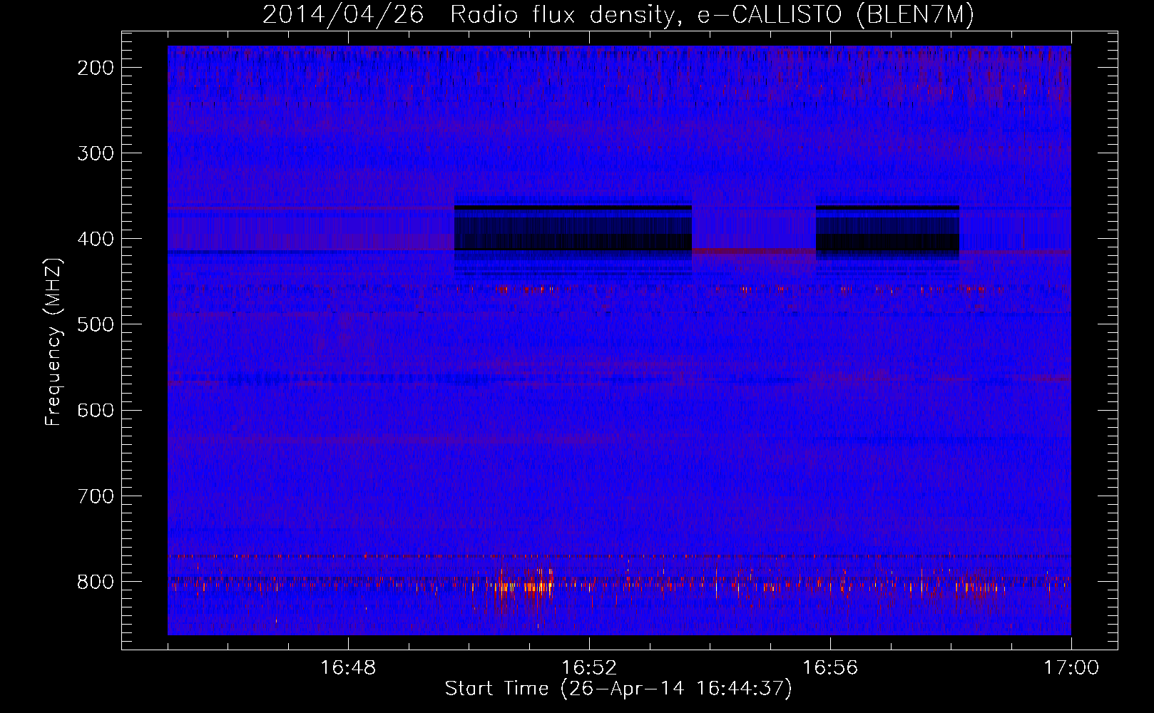Click the 'Frequency (MHZ)' axis label
Screen dimensions: 1154x713
[53, 342]
